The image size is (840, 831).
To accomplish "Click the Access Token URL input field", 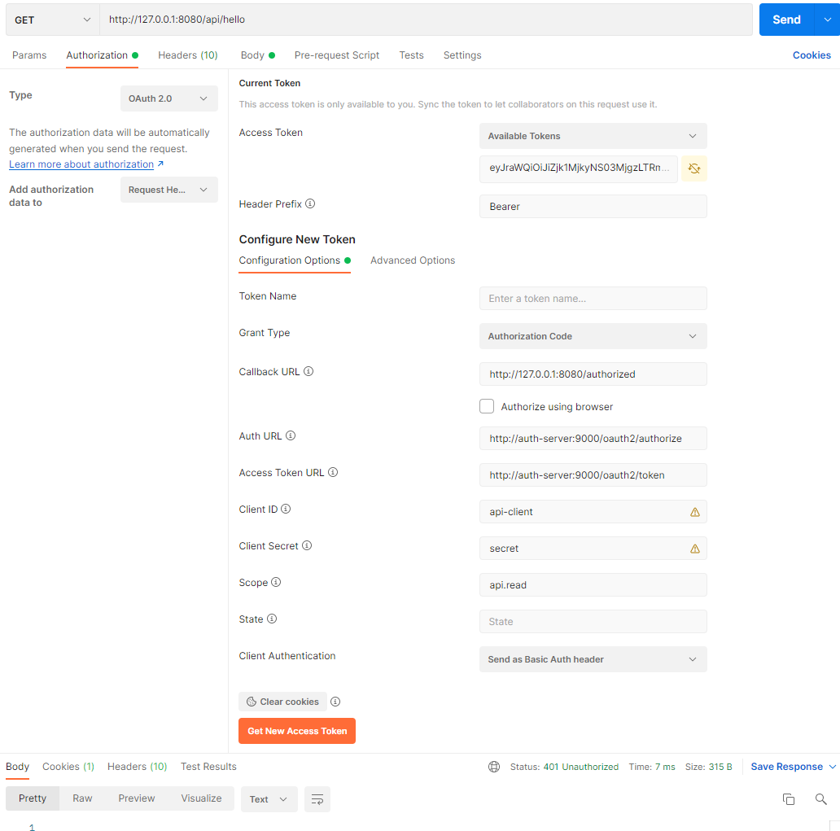I will (x=593, y=475).
